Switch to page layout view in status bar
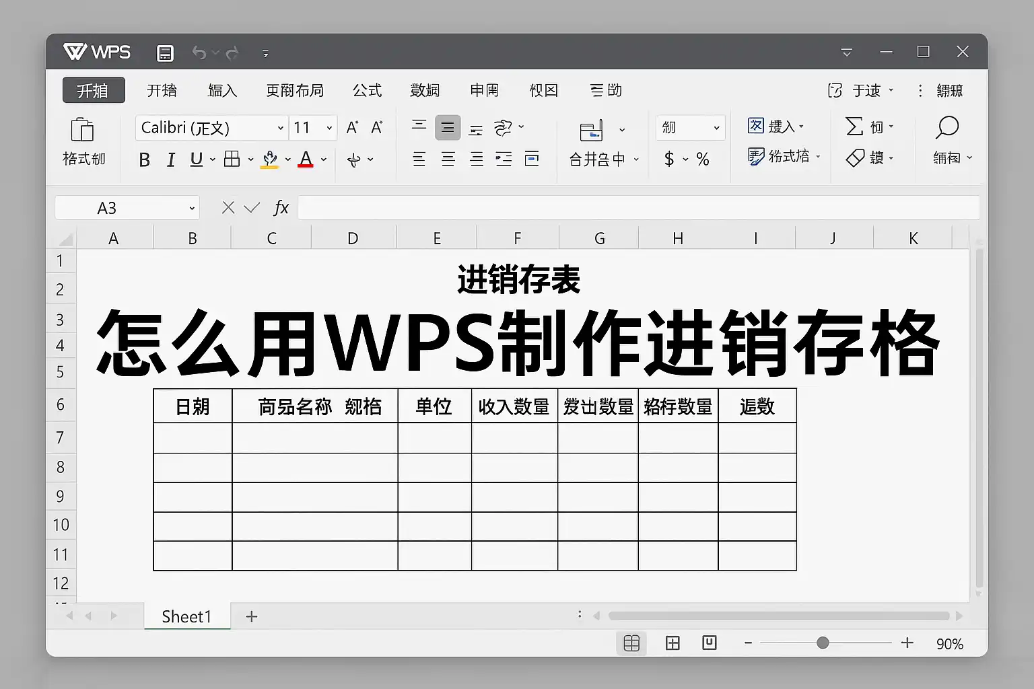Image resolution: width=1034 pixels, height=689 pixels. (x=673, y=643)
